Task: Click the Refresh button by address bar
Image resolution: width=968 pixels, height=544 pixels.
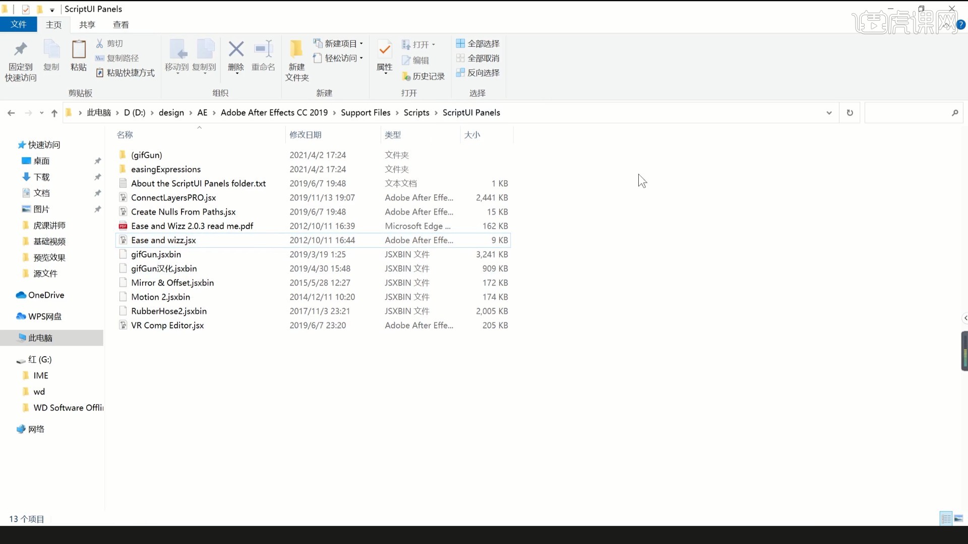Action: click(x=850, y=113)
